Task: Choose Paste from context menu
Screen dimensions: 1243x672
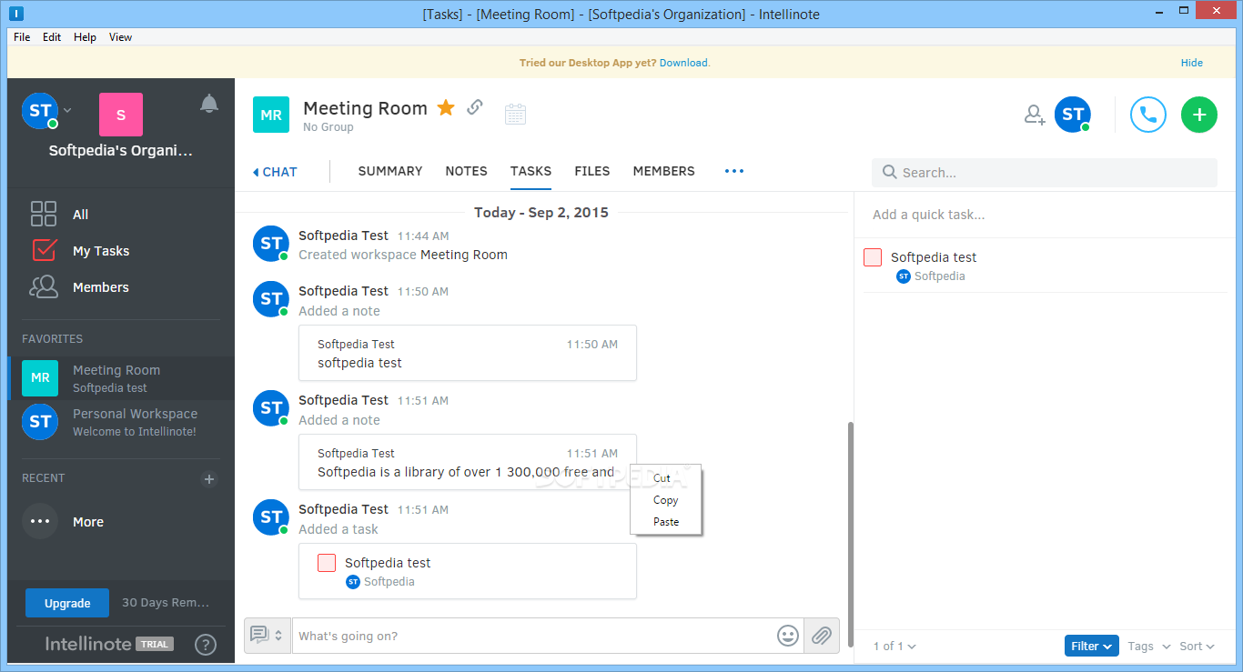Action: [666, 522]
